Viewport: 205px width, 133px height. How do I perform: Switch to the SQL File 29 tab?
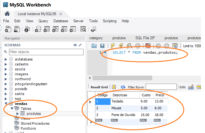pos(145,38)
